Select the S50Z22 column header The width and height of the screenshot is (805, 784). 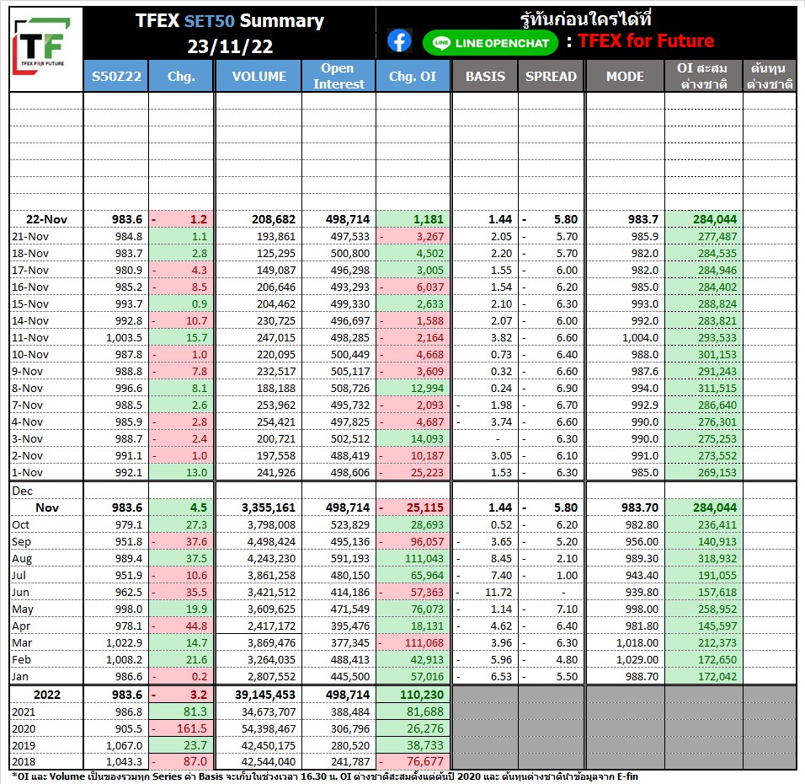(x=116, y=76)
